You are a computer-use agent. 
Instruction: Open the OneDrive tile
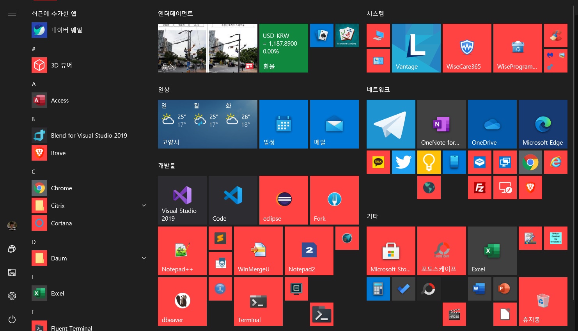(492, 124)
